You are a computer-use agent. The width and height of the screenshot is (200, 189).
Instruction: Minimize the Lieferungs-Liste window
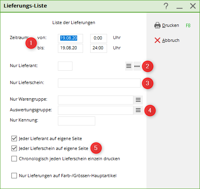pyautogui.click(x=180, y=7)
